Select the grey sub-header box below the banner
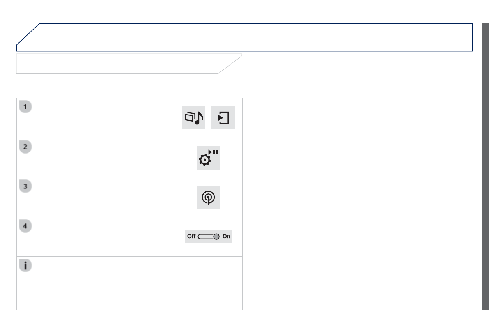The width and height of the screenshot is (489, 326). coord(123,64)
